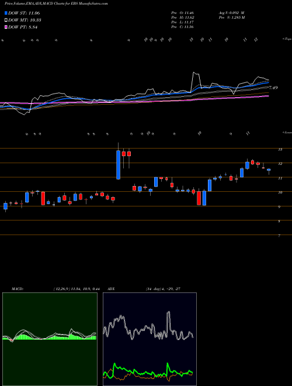This screenshot has width=292, height=386.
Task: Click the blue DOW ST legend swatch
Action: (6, 13)
